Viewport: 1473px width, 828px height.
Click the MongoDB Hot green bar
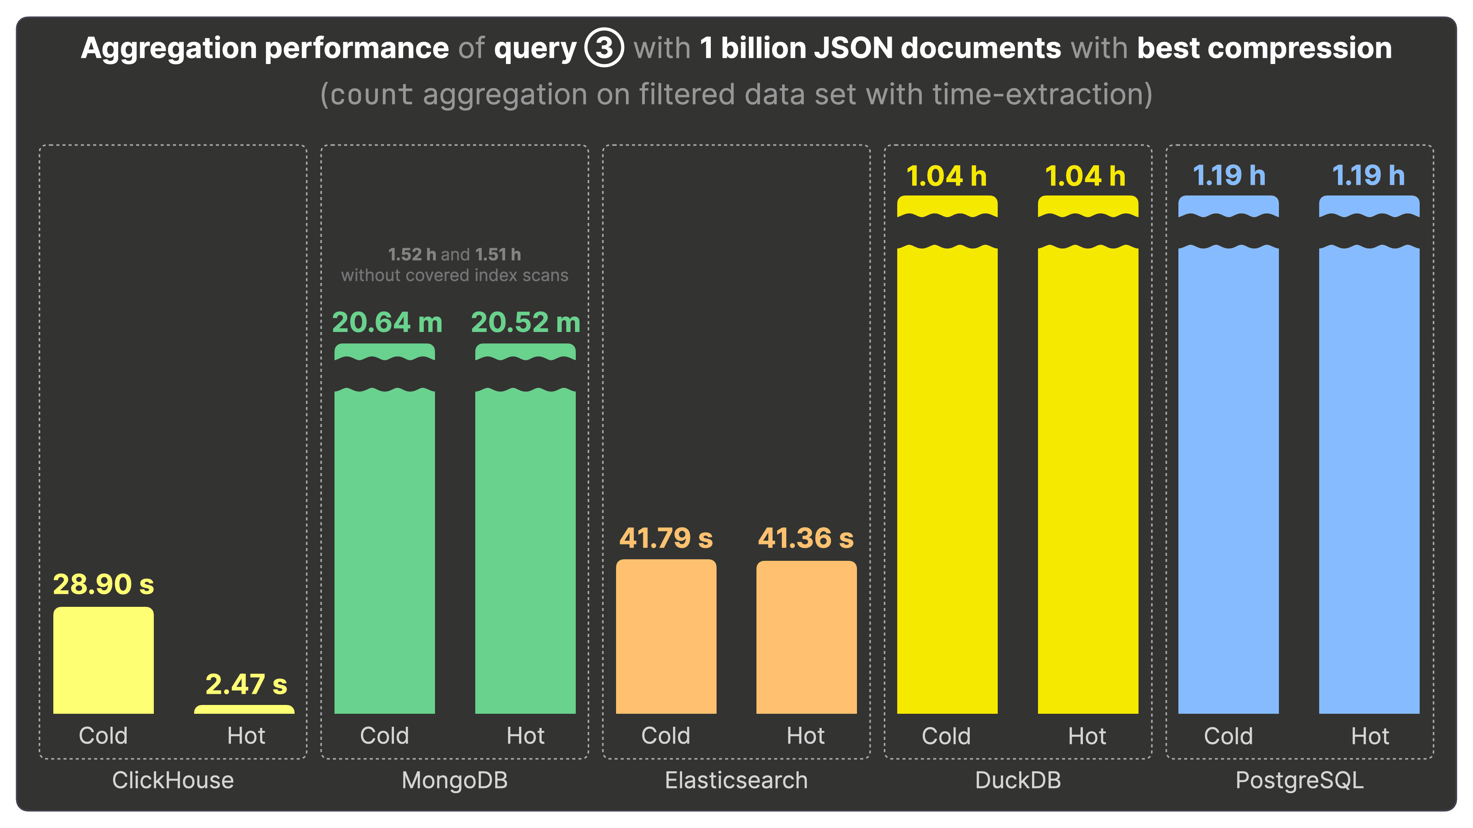click(525, 549)
